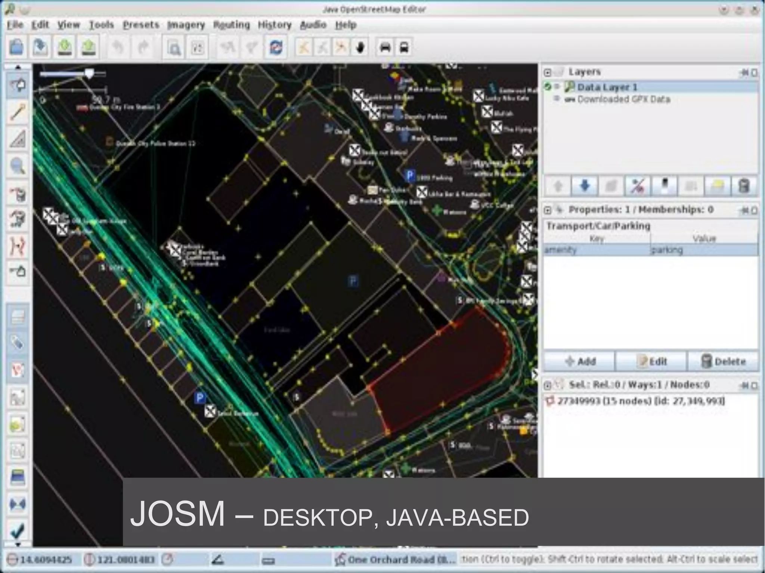Collapse the Layers panel with its expander
The width and height of the screenshot is (765, 573).
pyautogui.click(x=548, y=72)
